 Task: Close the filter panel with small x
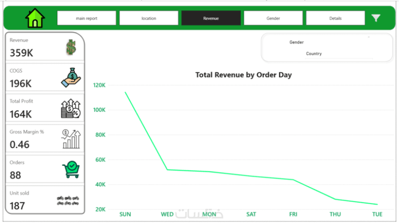(368, 37)
